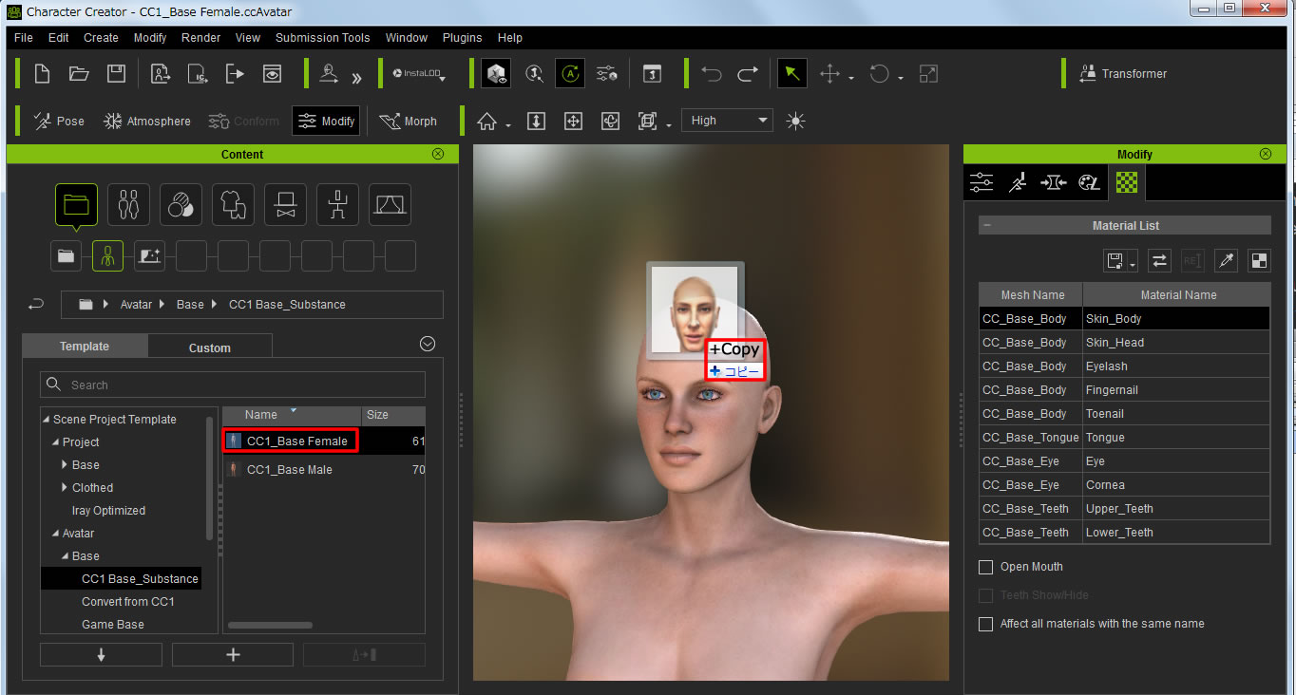
Task: Open the InstaLOD tool
Action: tap(419, 74)
